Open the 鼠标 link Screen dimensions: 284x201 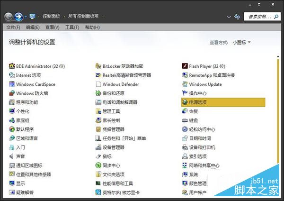click(107, 156)
